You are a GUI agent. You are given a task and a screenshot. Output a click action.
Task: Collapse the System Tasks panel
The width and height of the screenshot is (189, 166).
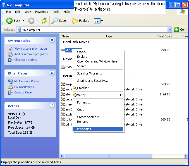[52, 40]
